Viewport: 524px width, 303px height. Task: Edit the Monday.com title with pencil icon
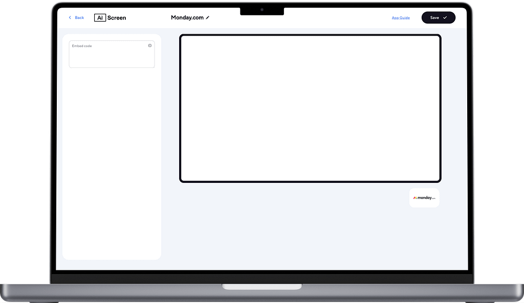click(208, 18)
